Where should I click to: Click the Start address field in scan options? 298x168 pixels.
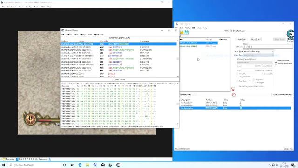coord(257,66)
